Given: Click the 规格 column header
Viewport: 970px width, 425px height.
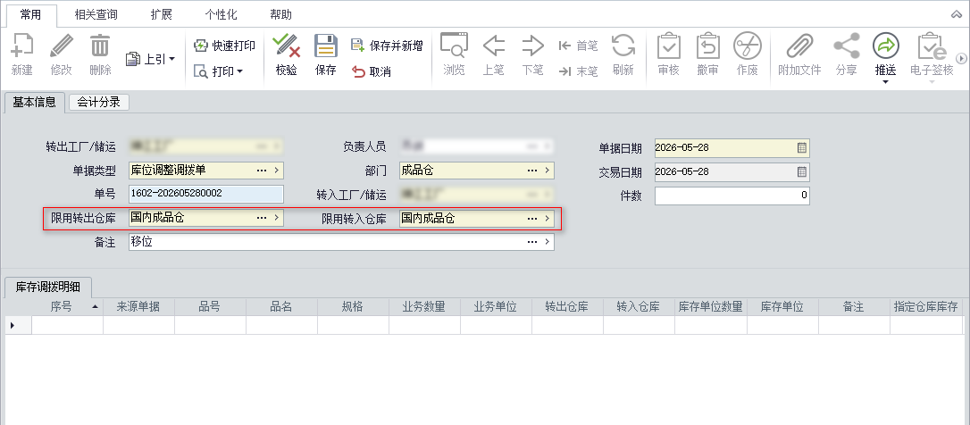Looking at the screenshot, I should pyautogui.click(x=353, y=307).
